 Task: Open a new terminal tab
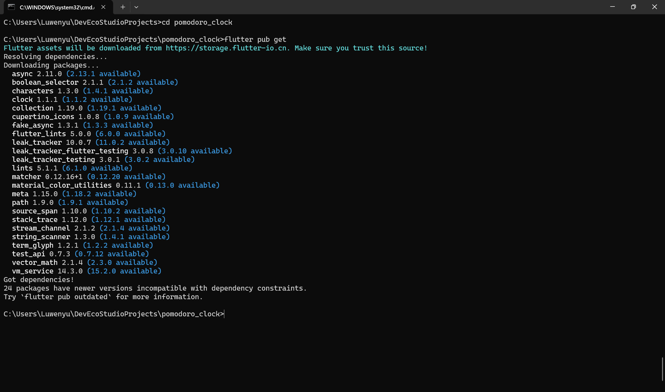(x=123, y=7)
